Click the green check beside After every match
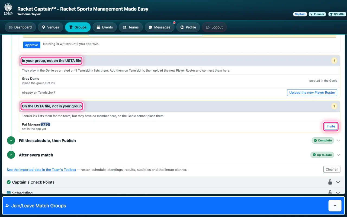This screenshot has height=217, width=347. pos(11,155)
